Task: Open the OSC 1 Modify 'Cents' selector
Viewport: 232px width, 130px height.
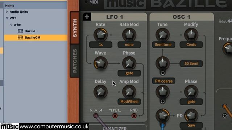Action: pyautogui.click(x=191, y=45)
